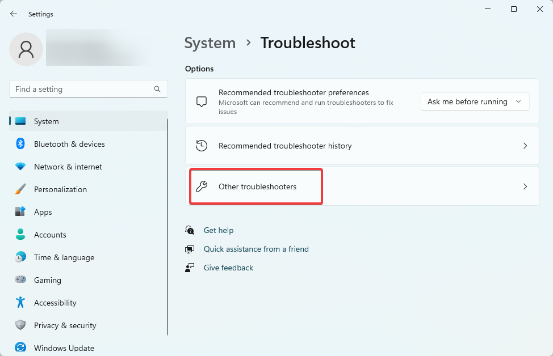Click the wrench icon for Other troubleshooters
This screenshot has width=553, height=356.
202,187
